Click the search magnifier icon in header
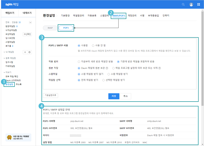This screenshot has height=146, width=204. (x=183, y=4)
